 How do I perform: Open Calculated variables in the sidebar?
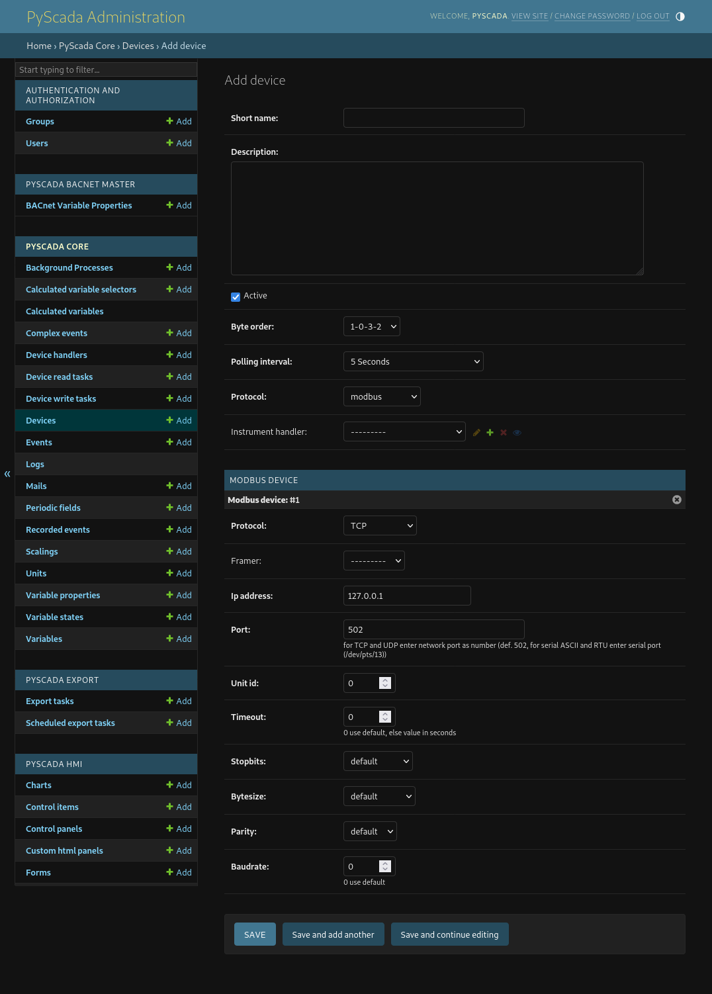point(65,312)
